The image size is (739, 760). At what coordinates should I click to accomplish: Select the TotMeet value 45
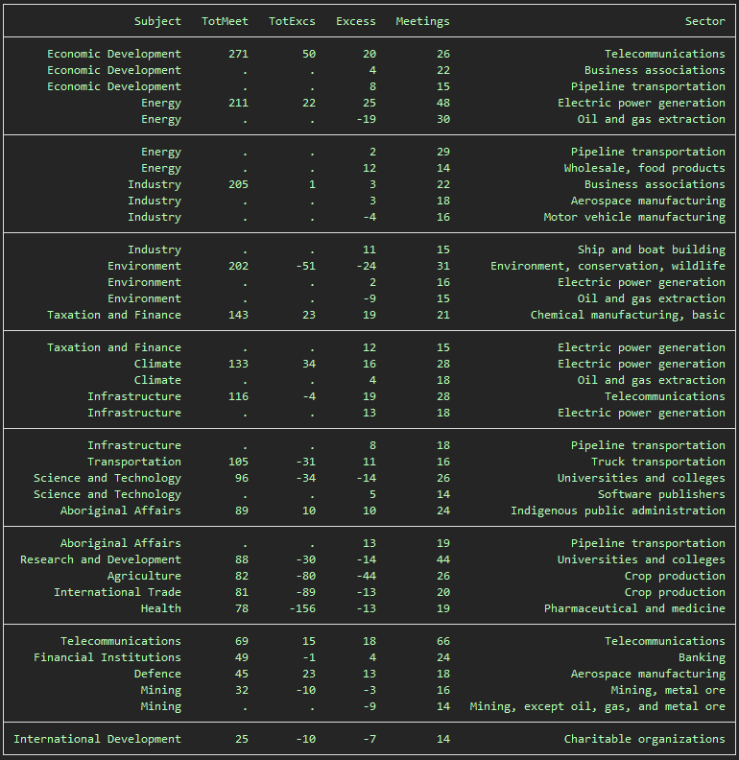pyautogui.click(x=242, y=674)
